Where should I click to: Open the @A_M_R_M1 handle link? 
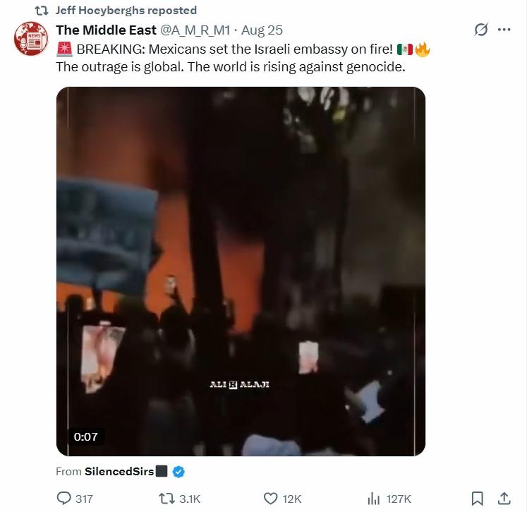pyautogui.click(x=195, y=30)
